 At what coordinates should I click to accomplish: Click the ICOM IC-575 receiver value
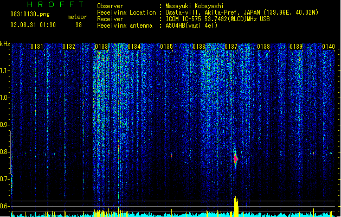pyautogui.click(x=217, y=19)
